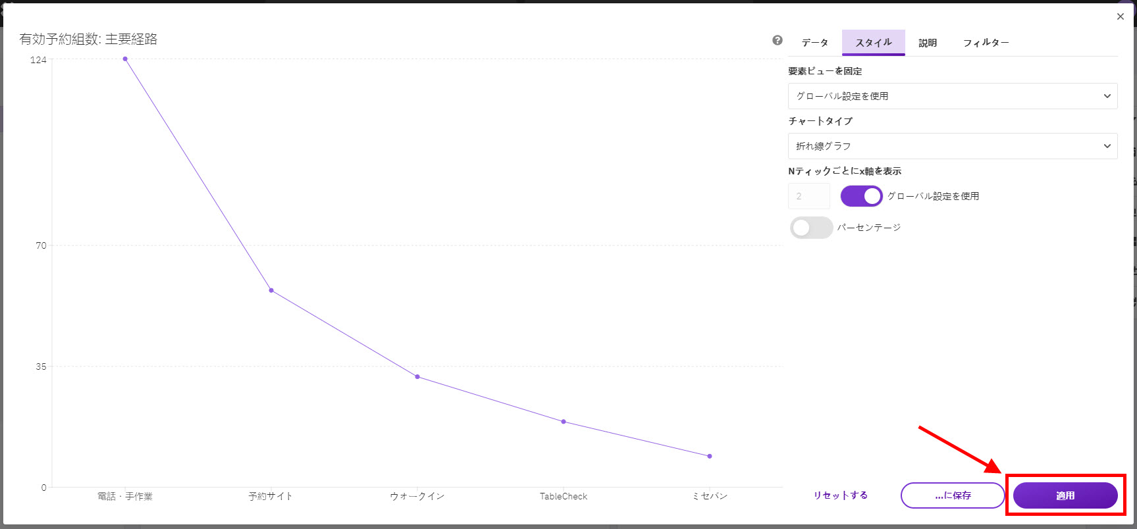
Task: Click the 電話・手作業 data point on chart
Action: coord(125,59)
